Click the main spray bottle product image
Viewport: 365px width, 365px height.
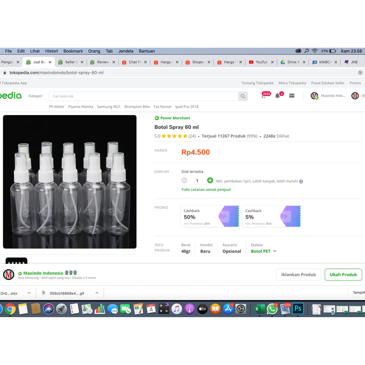(70, 182)
